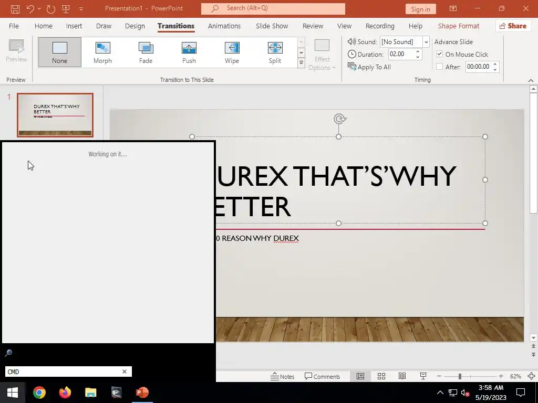Open the Slide Show tab
The image size is (538, 403).
[272, 26]
